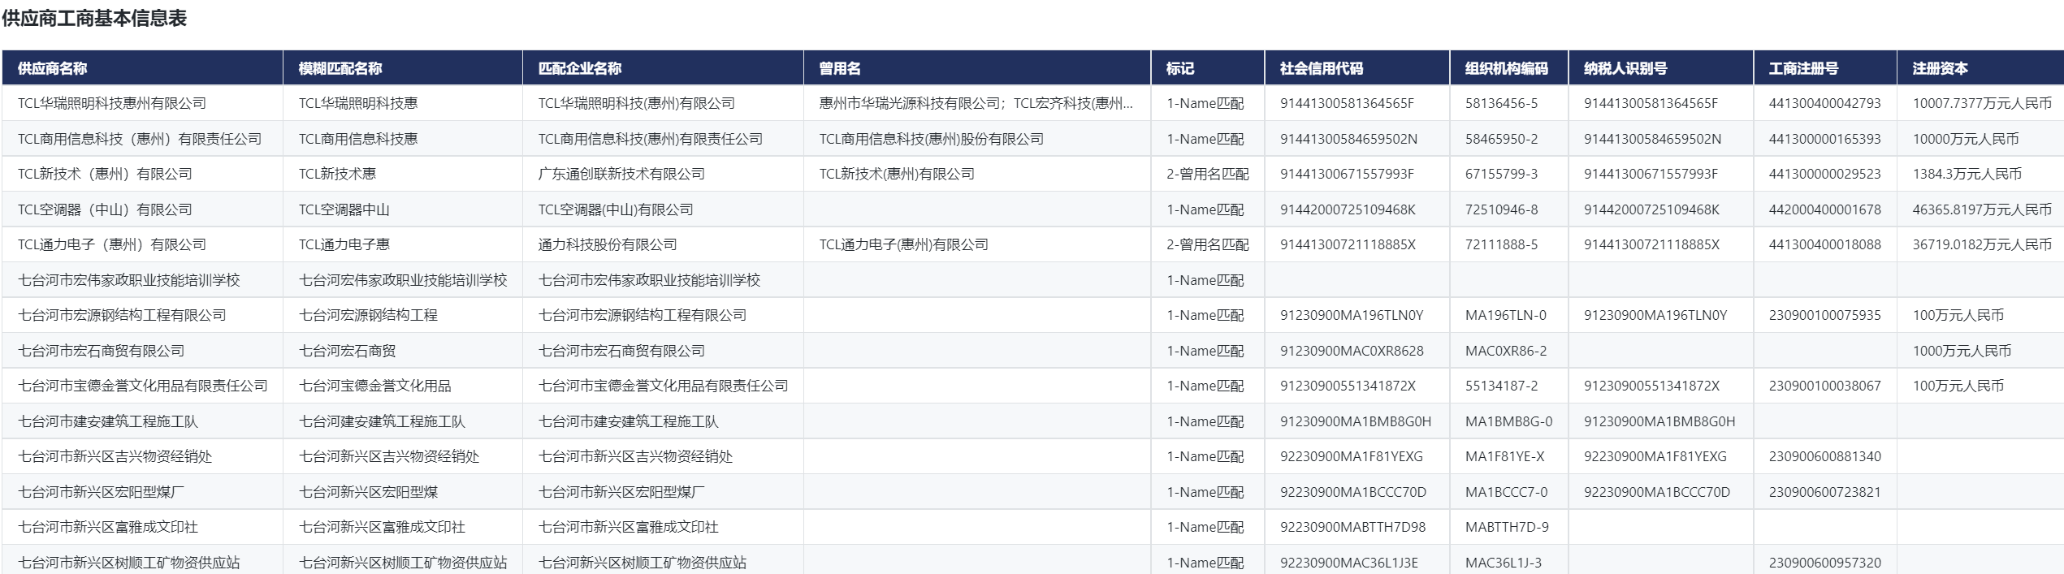
Task: Click former name TCL新技术(惠州)有限公司
Action: click(897, 174)
